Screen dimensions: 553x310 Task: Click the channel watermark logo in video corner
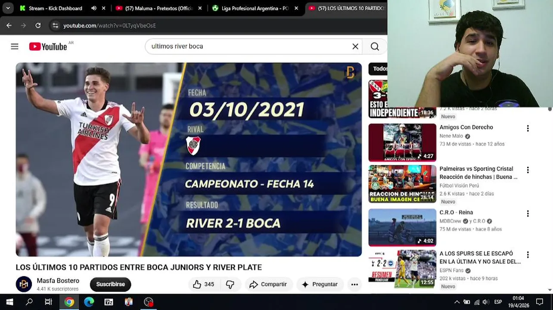click(350, 73)
